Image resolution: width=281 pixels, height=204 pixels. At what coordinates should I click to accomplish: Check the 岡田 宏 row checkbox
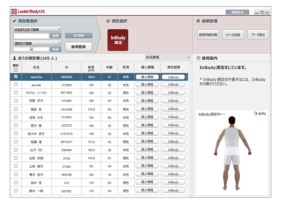pyautogui.click(x=16, y=109)
